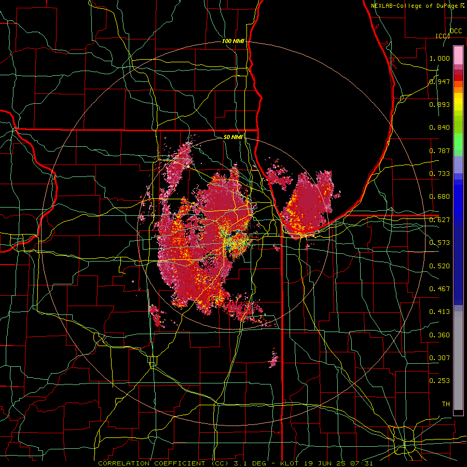Image resolution: width=467 pixels, height=467 pixels.
Task: Click the DCC label above the color scale
Action: 456,31
